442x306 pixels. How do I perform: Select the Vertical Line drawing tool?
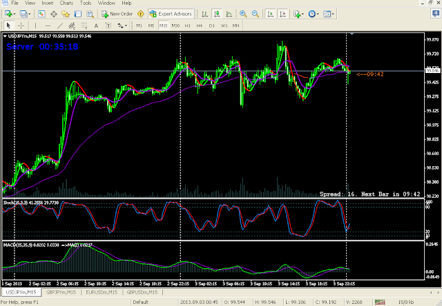[x=35, y=25]
